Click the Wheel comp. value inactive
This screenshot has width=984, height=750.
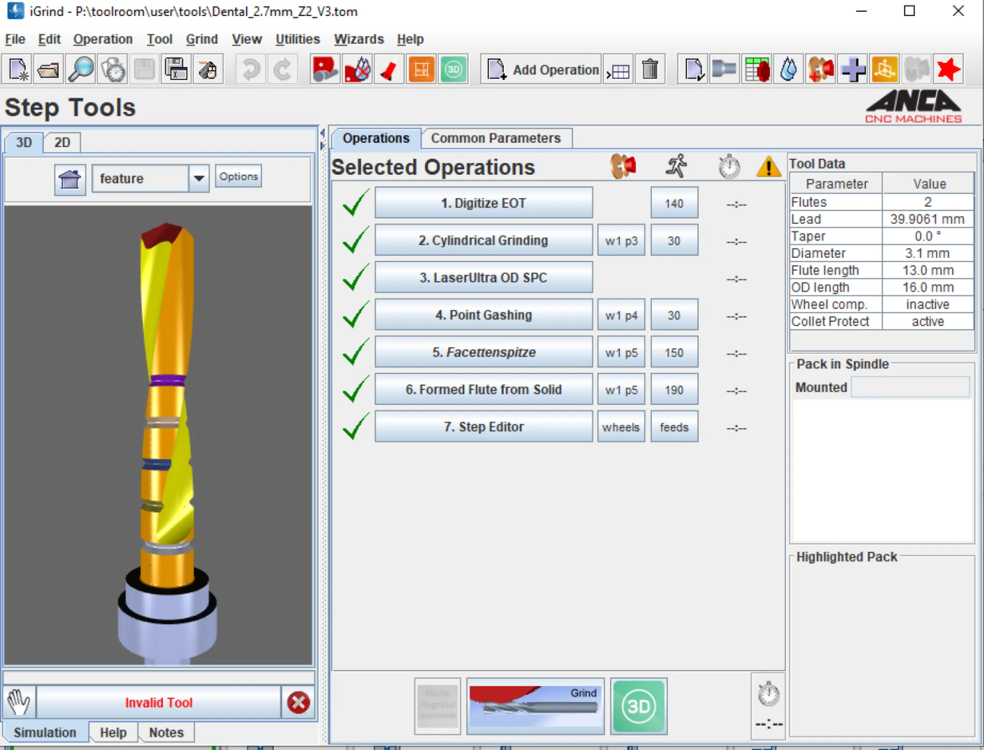(x=928, y=305)
